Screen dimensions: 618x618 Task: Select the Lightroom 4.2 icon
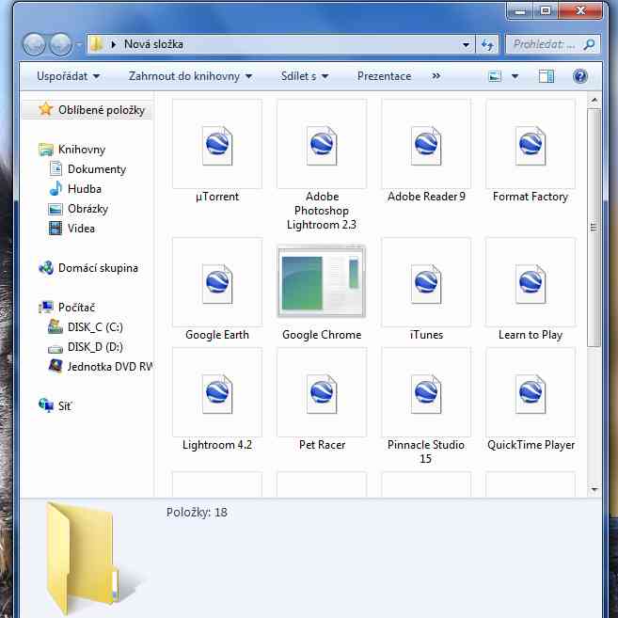tap(217, 393)
